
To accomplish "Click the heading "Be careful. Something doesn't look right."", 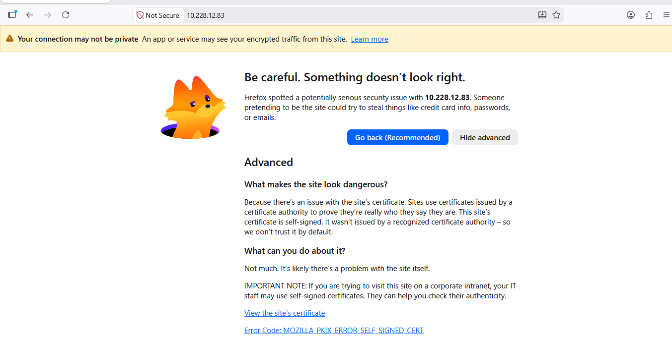I will pyautogui.click(x=355, y=77).
